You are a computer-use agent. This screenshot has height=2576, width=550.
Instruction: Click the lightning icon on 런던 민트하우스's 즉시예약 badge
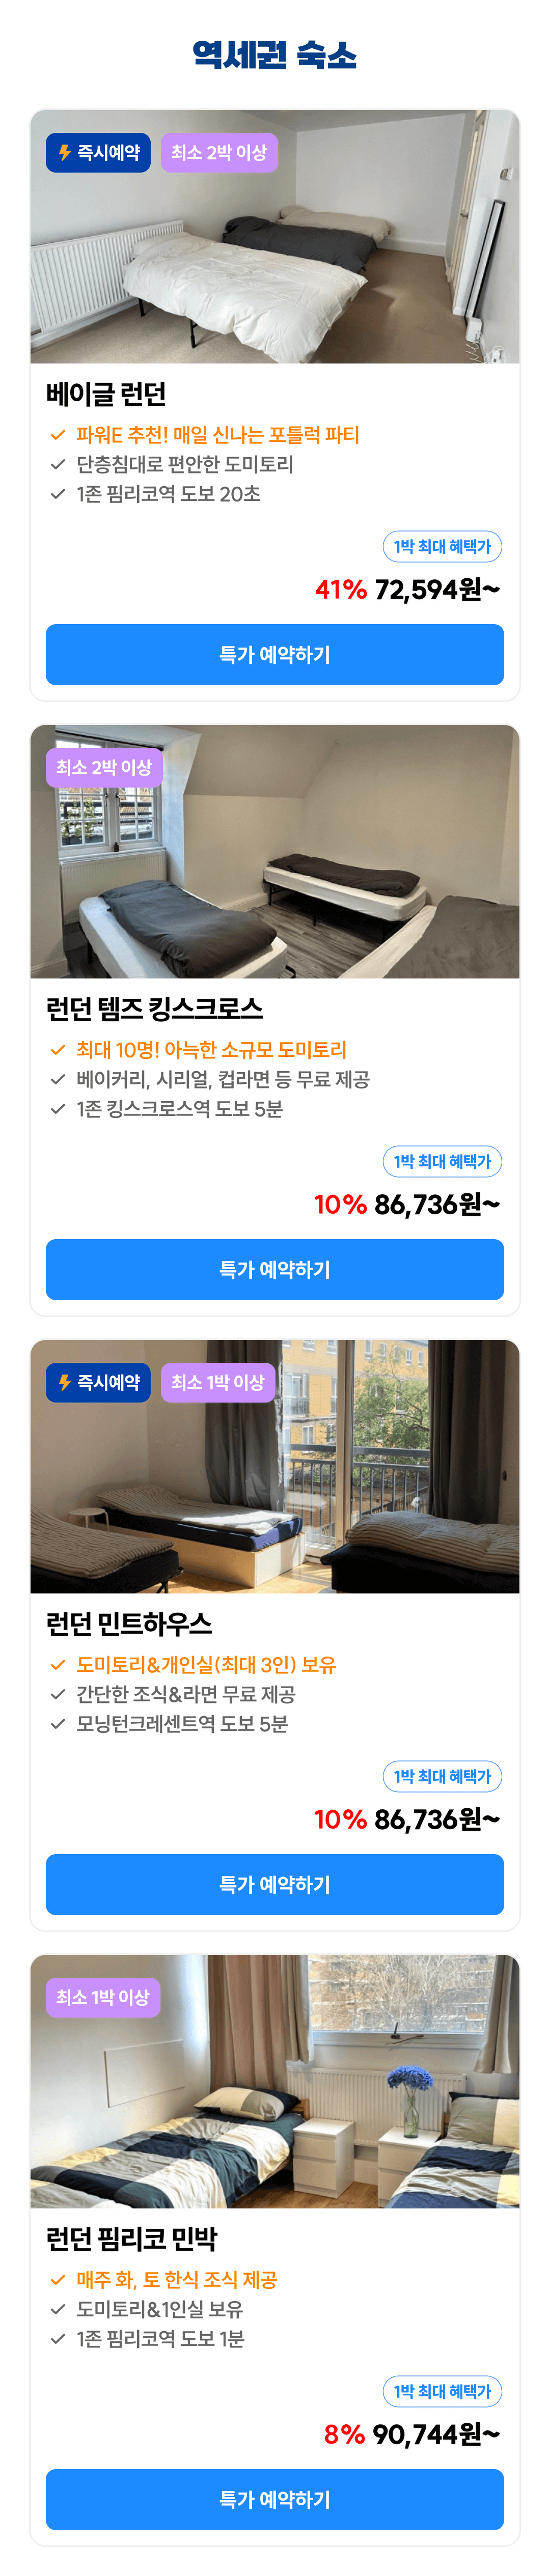(65, 1382)
